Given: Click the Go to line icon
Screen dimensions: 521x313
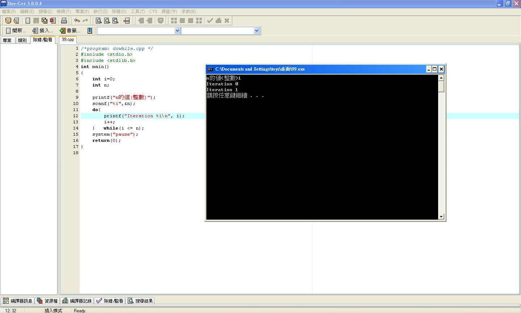Looking at the screenshot, I should [x=127, y=21].
